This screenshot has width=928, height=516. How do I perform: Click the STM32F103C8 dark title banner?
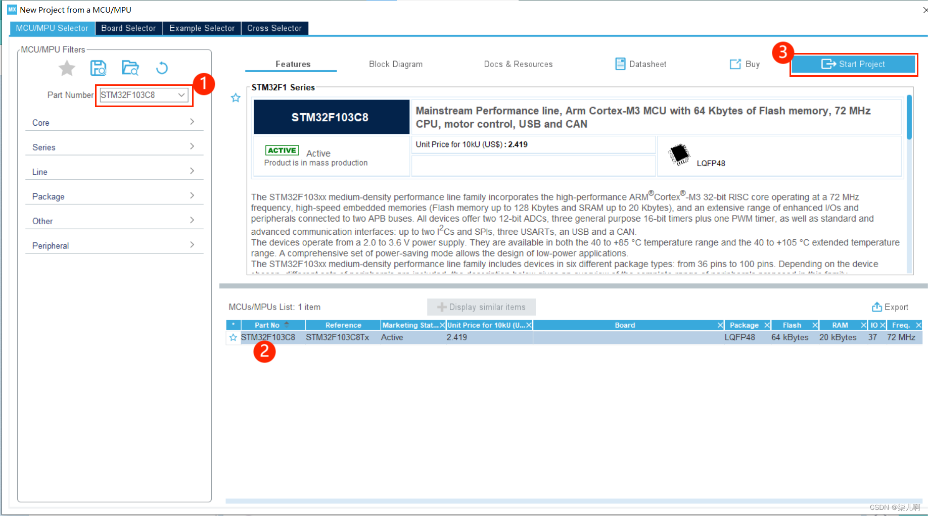tap(332, 117)
